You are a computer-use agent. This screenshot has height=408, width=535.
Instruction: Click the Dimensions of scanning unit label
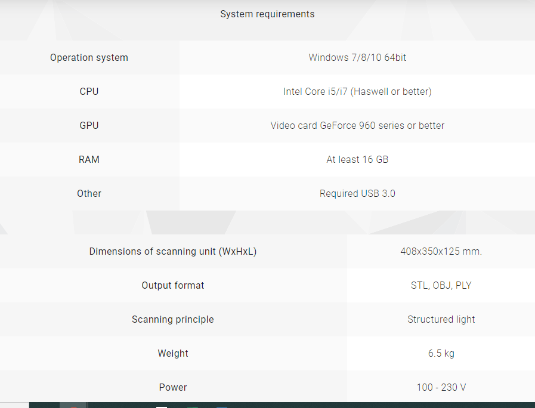tap(173, 251)
